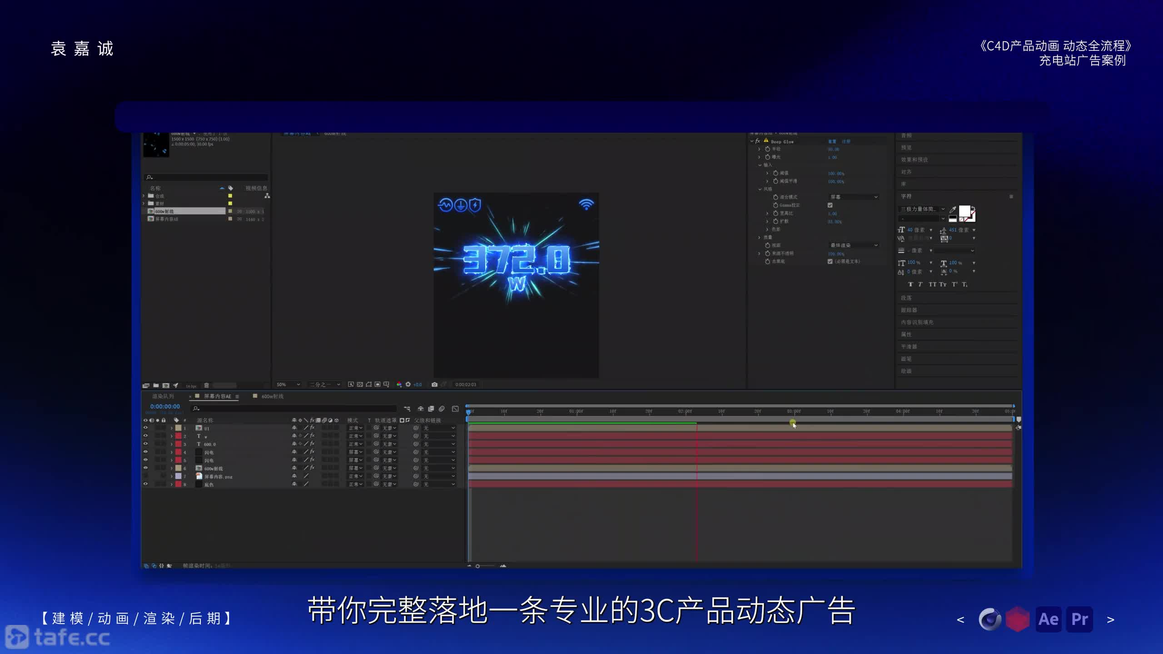Click the reset exposure icon
The width and height of the screenshot is (1163, 654).
coord(408,385)
